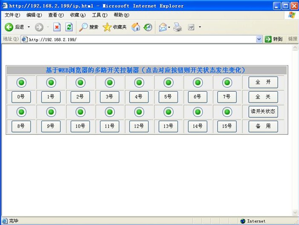
Task: Open the History clock icon
Action: (x=148, y=27)
